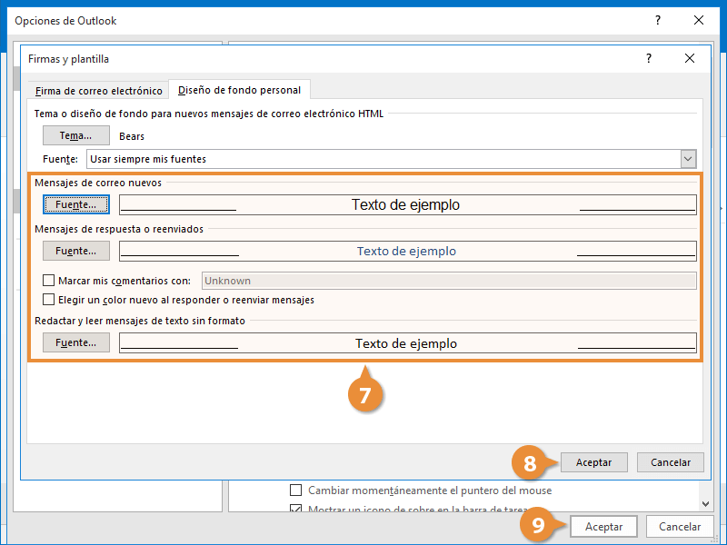Close the Firmas y plantilla dialog
Viewport: 727px width, 545px height.
pos(690,58)
